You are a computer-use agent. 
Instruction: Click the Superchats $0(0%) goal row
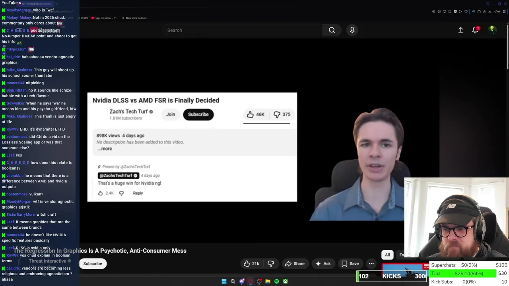[x=469, y=265]
